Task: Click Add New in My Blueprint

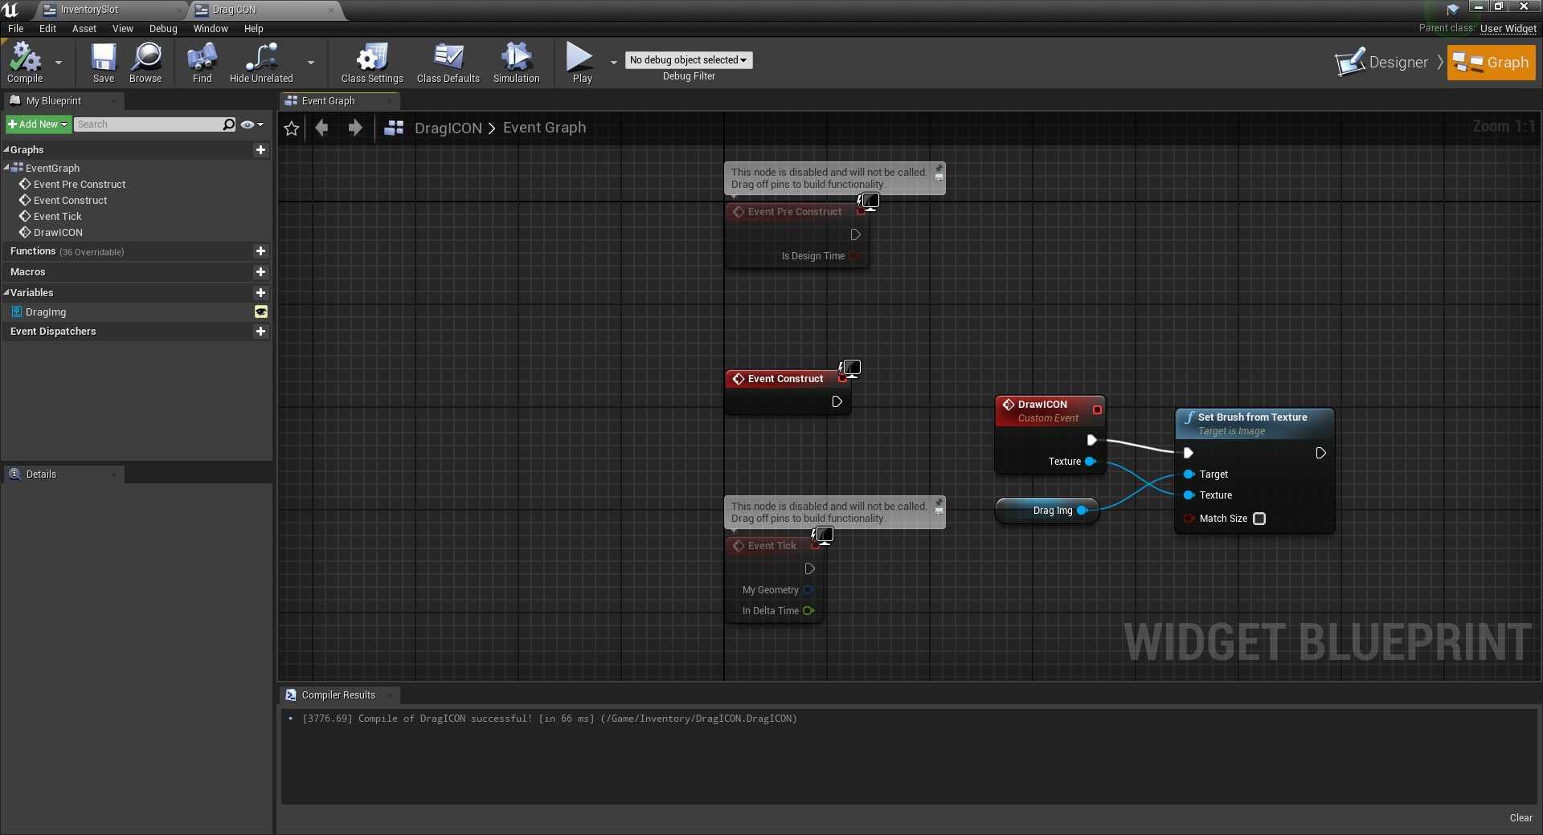Action: 38,124
